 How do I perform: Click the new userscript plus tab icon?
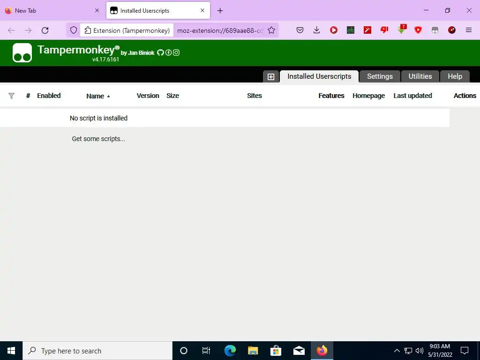pyautogui.click(x=271, y=76)
